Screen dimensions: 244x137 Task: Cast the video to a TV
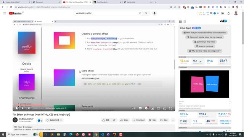(164, 108)
